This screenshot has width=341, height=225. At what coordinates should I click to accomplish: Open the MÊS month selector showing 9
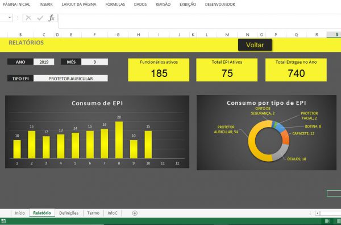coord(94,62)
